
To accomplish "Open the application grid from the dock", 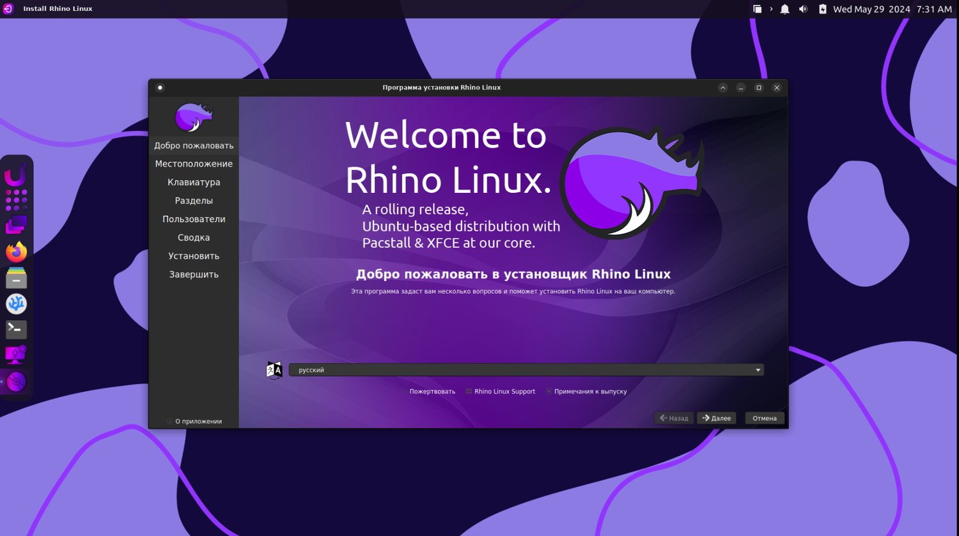I will 16,200.
